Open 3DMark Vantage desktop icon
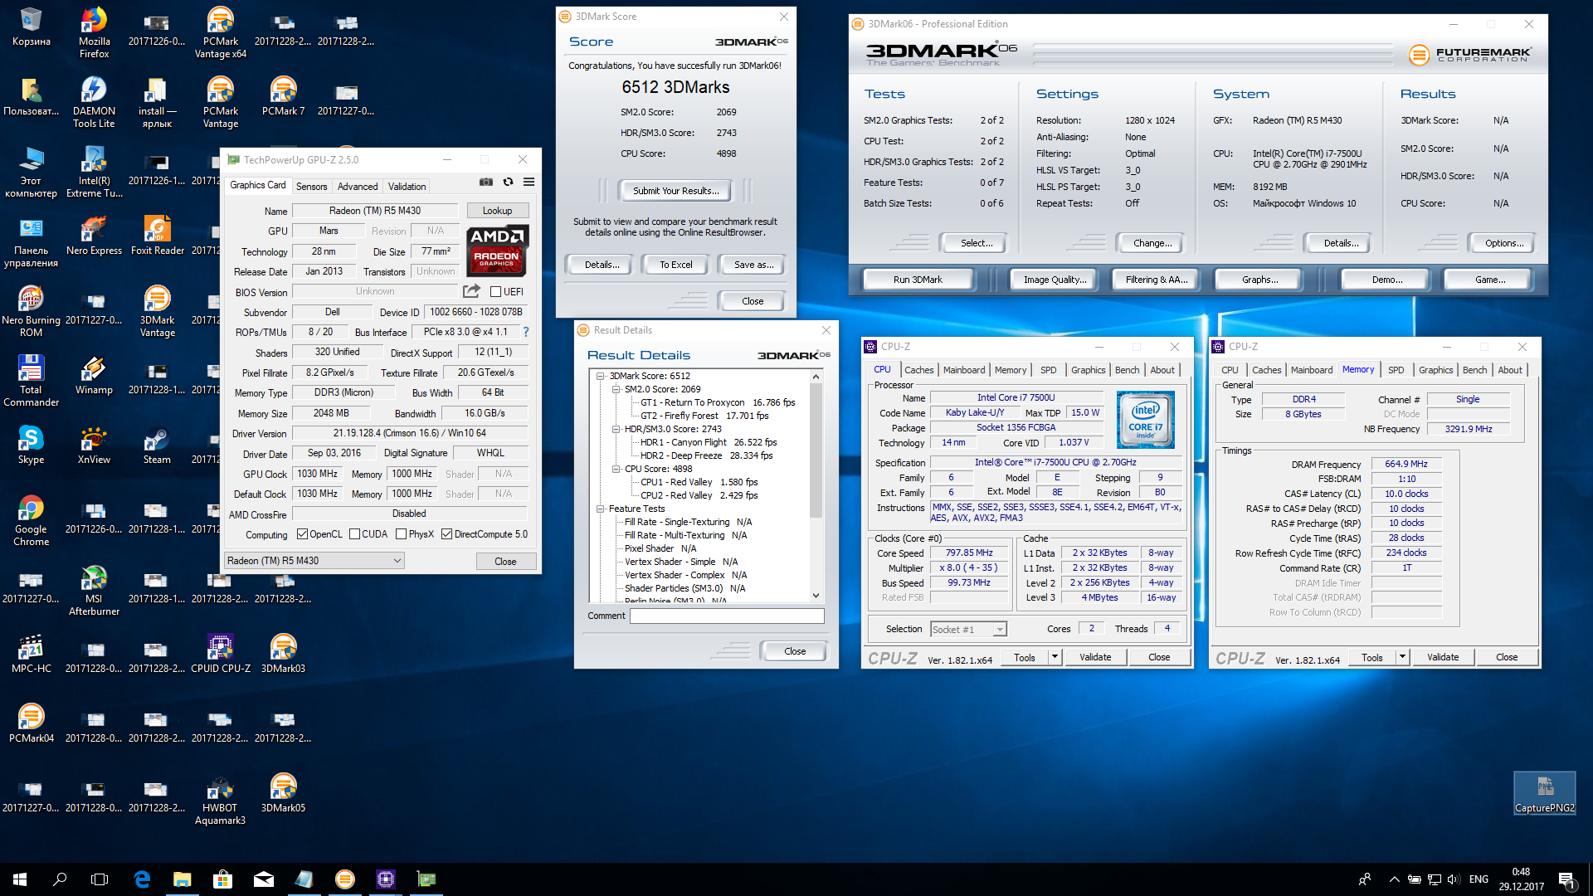This screenshot has width=1593, height=896. [x=157, y=310]
